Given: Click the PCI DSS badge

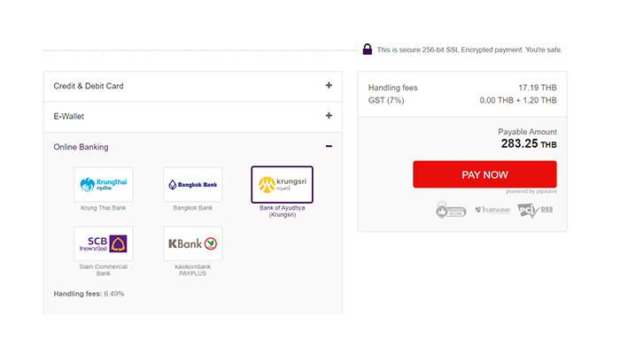Looking at the screenshot, I should [536, 211].
